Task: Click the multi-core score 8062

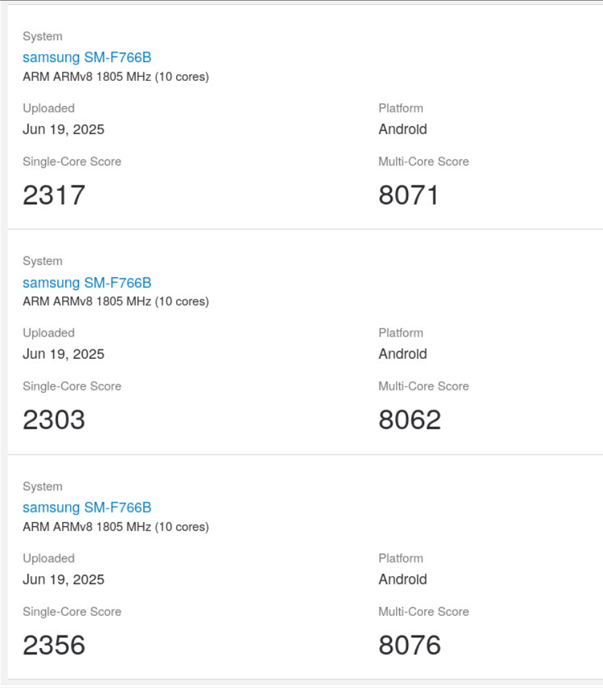Action: (x=409, y=420)
